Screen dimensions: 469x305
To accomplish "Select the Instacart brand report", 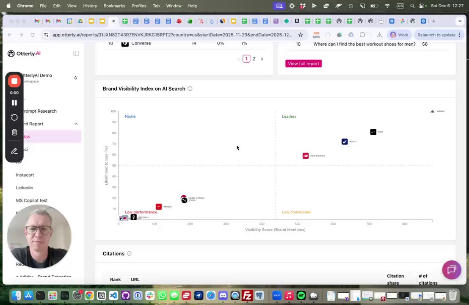I will (25, 175).
